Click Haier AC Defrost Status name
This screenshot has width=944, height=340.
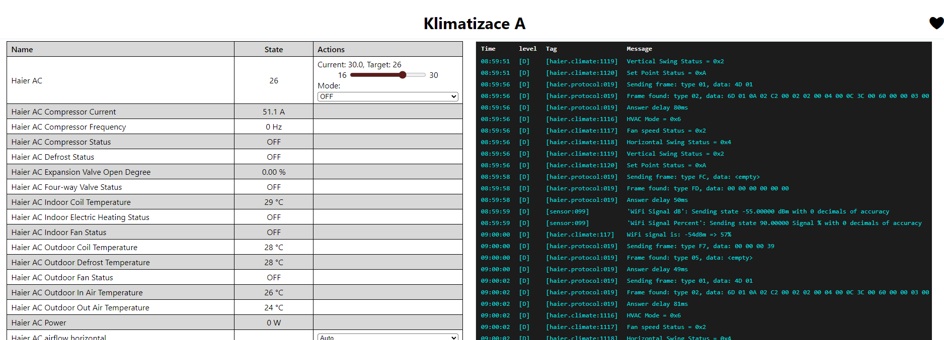(x=53, y=157)
